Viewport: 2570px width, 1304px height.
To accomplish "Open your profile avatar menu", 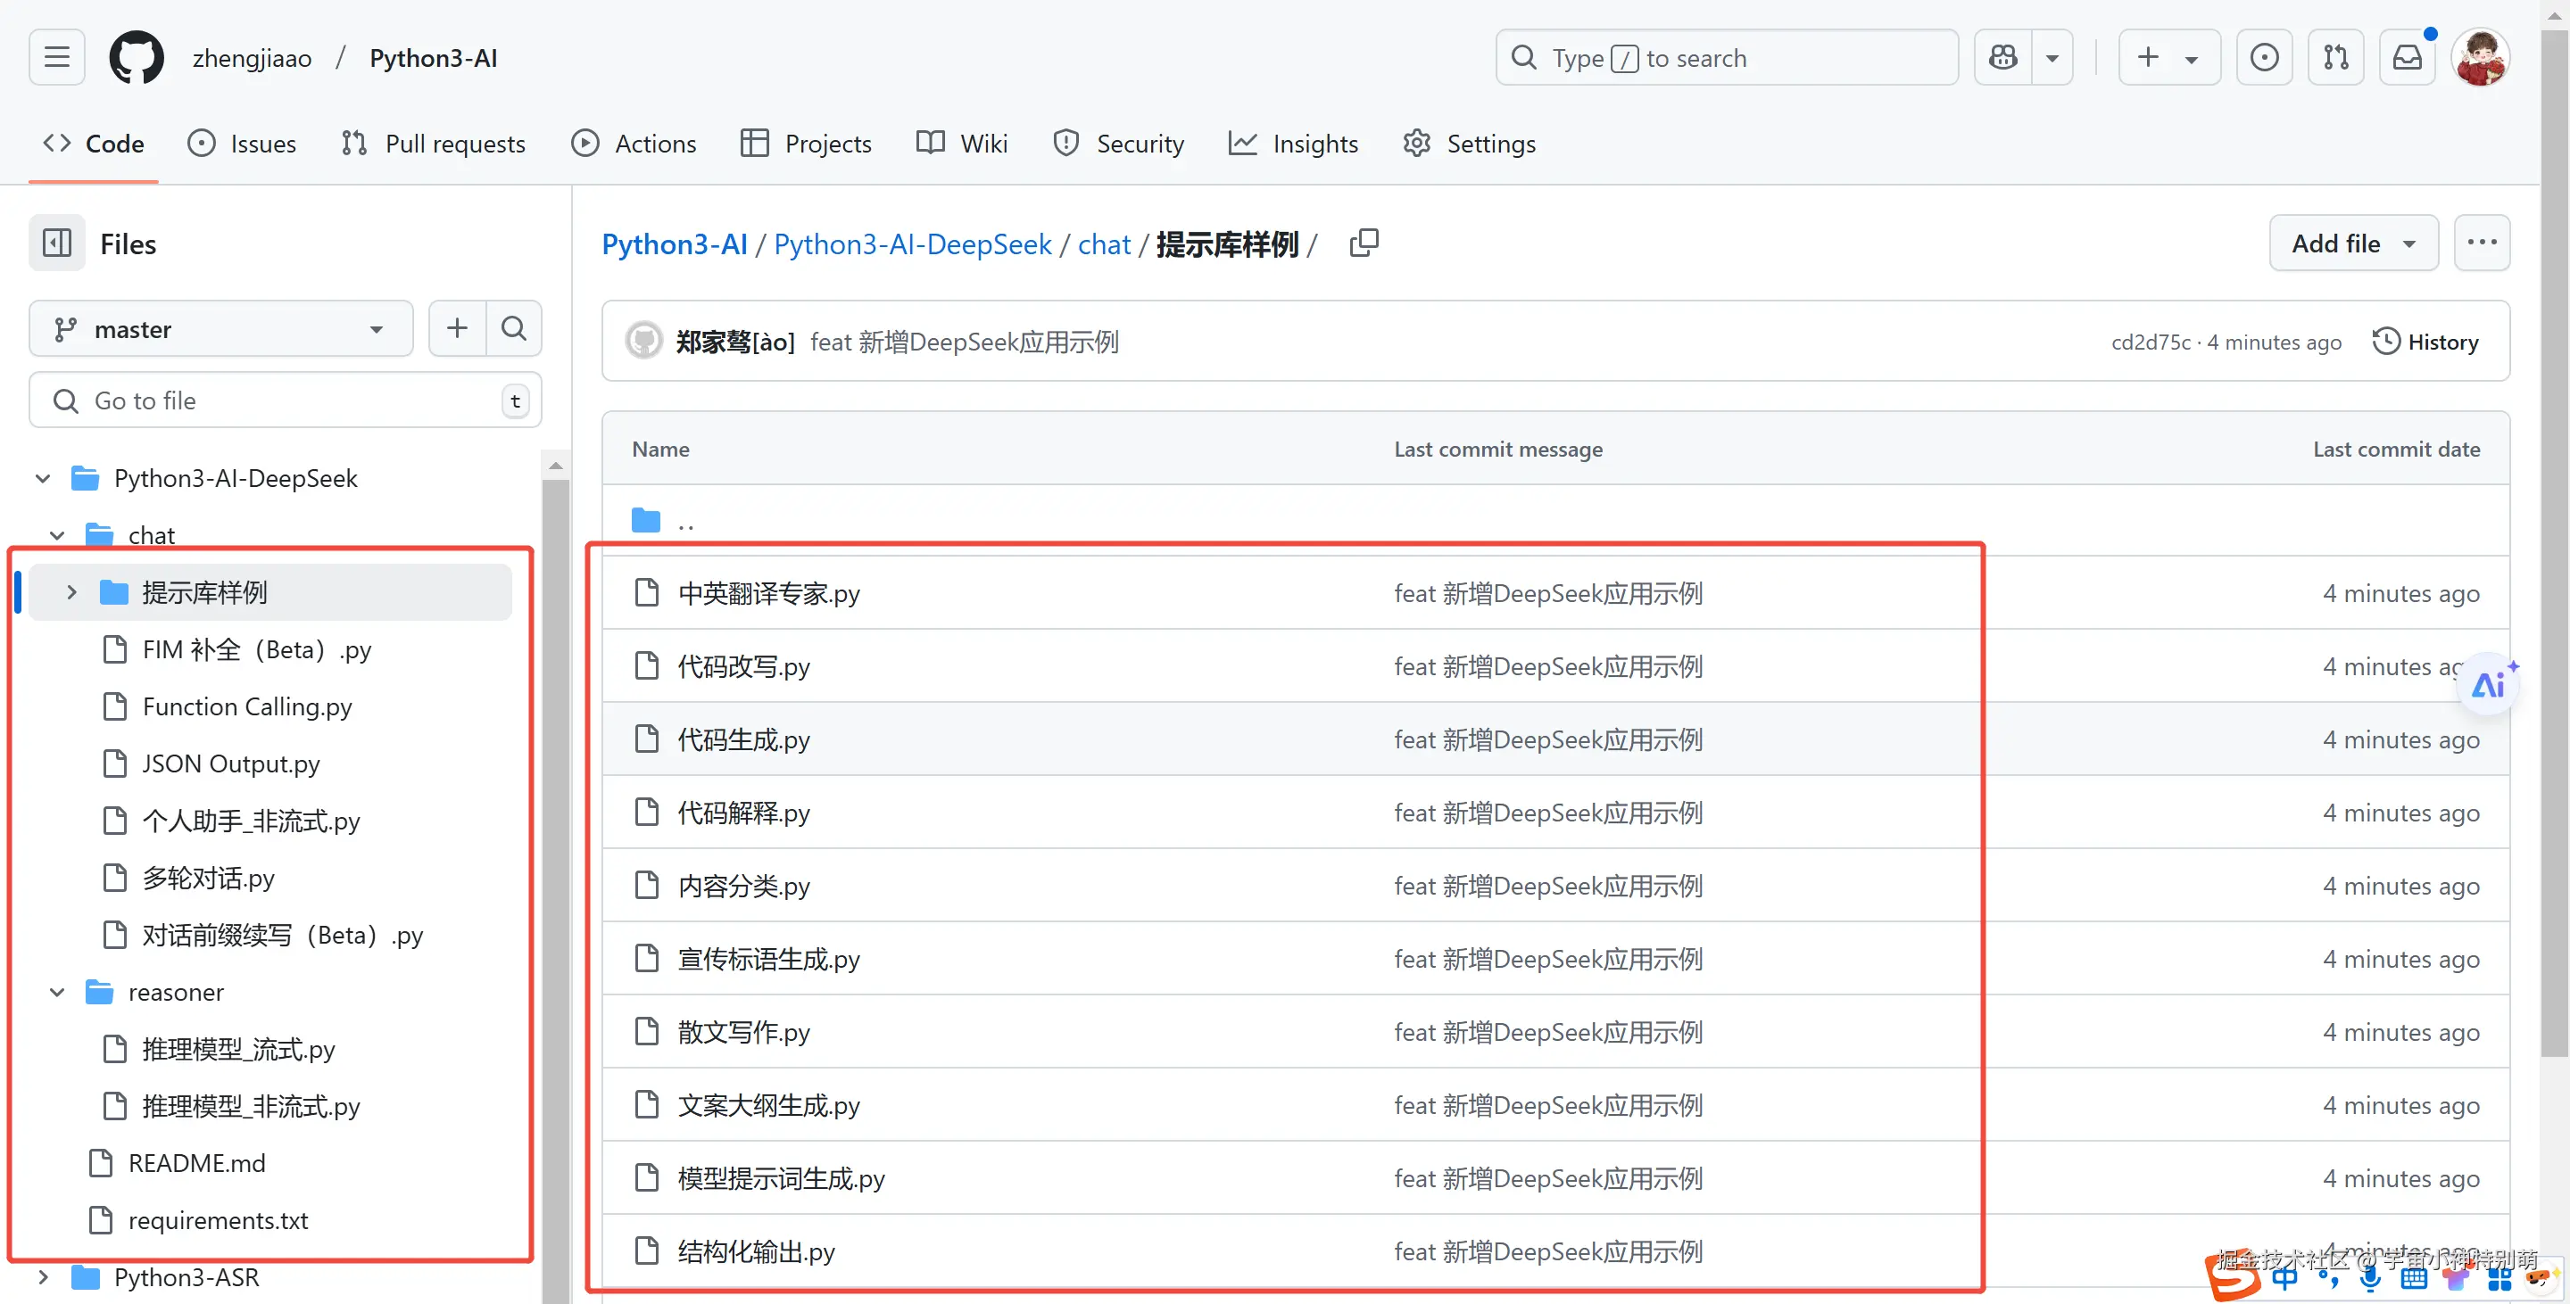I will 2481,57.
